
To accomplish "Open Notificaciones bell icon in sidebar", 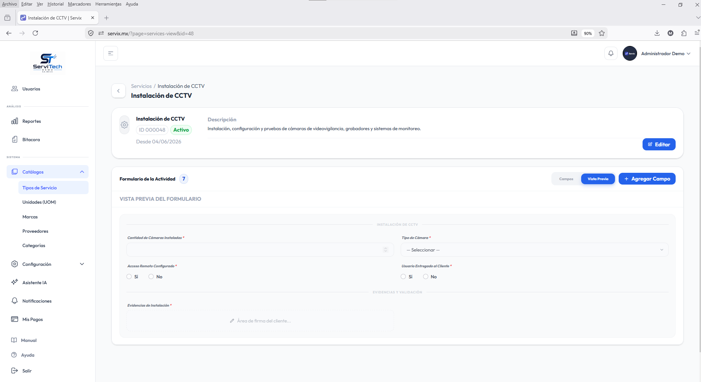I will tap(15, 301).
